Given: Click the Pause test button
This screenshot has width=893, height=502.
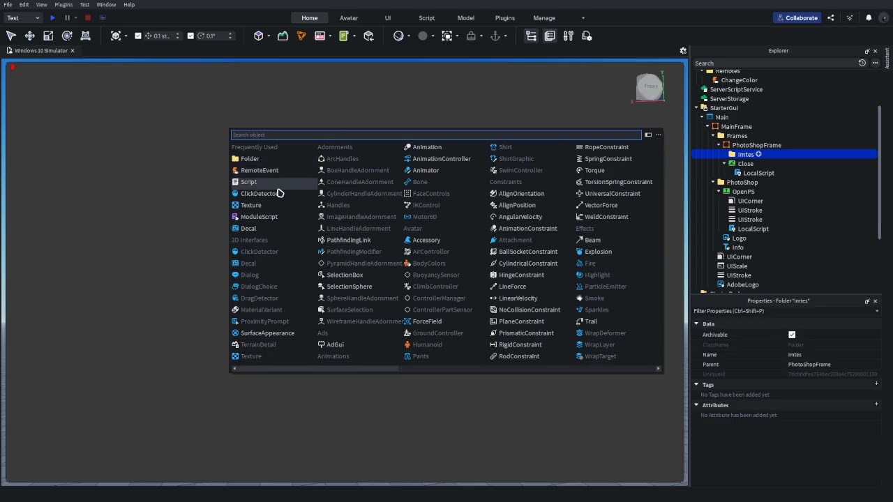Looking at the screenshot, I should (67, 17).
